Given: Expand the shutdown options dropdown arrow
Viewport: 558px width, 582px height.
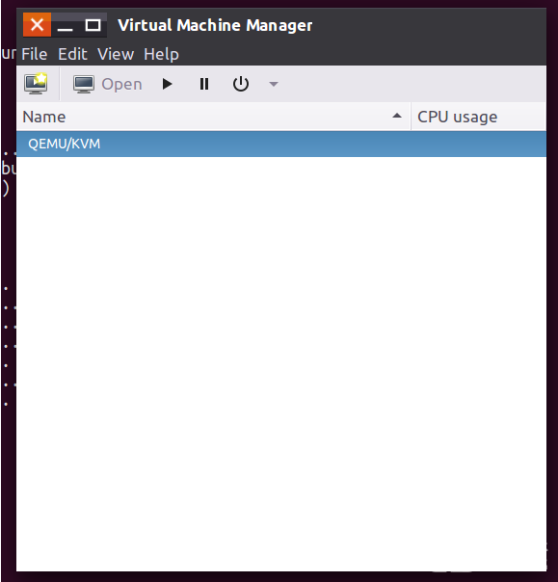Looking at the screenshot, I should point(274,84).
